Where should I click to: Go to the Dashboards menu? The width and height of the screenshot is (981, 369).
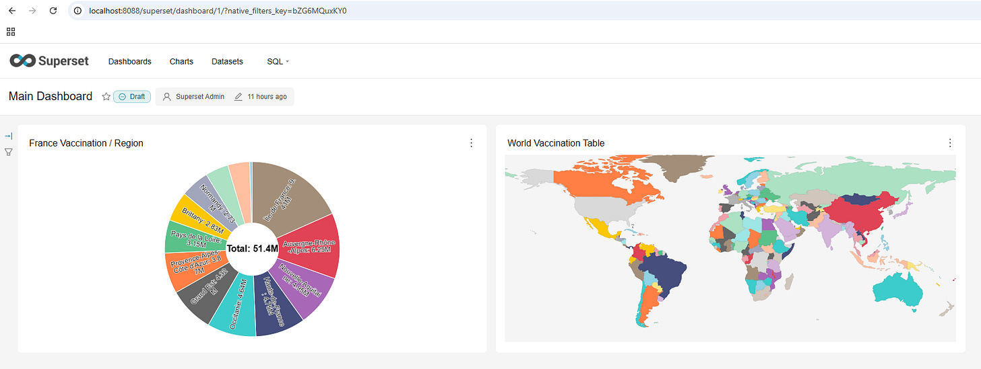pos(130,61)
